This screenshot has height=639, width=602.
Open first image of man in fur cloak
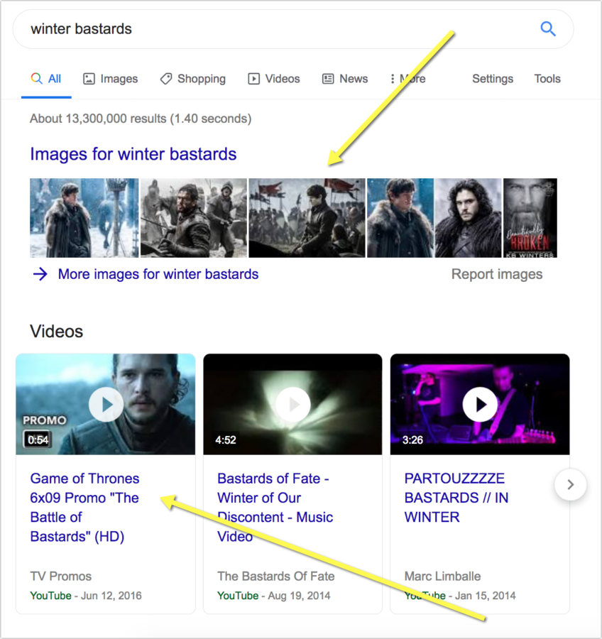point(84,218)
